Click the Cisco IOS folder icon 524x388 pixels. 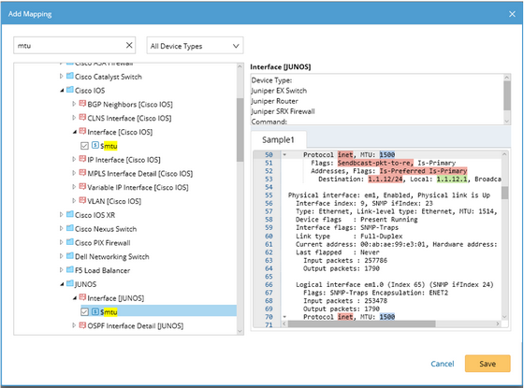tap(70, 90)
